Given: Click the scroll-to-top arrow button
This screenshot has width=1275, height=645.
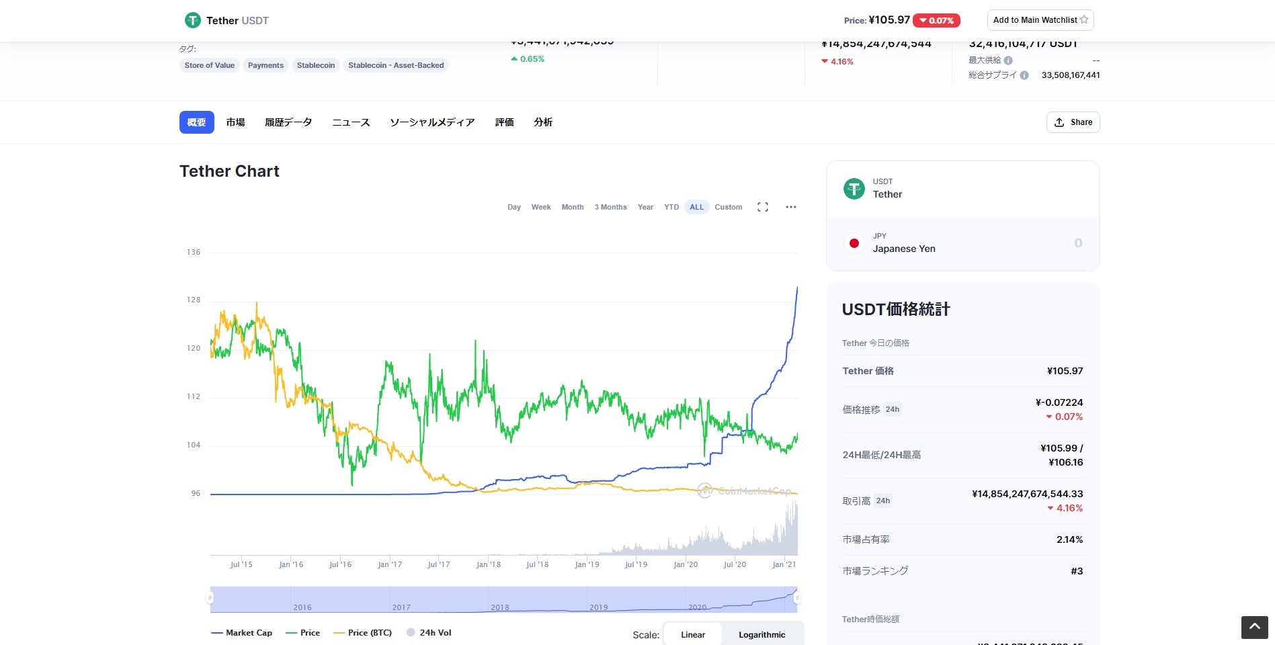Looking at the screenshot, I should point(1254,627).
